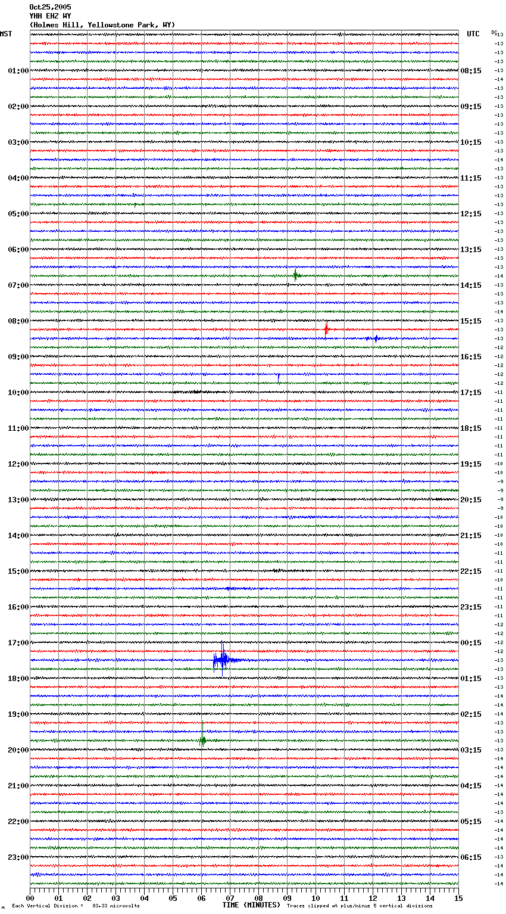Click the Oct25,2005 date header

click(50, 7)
